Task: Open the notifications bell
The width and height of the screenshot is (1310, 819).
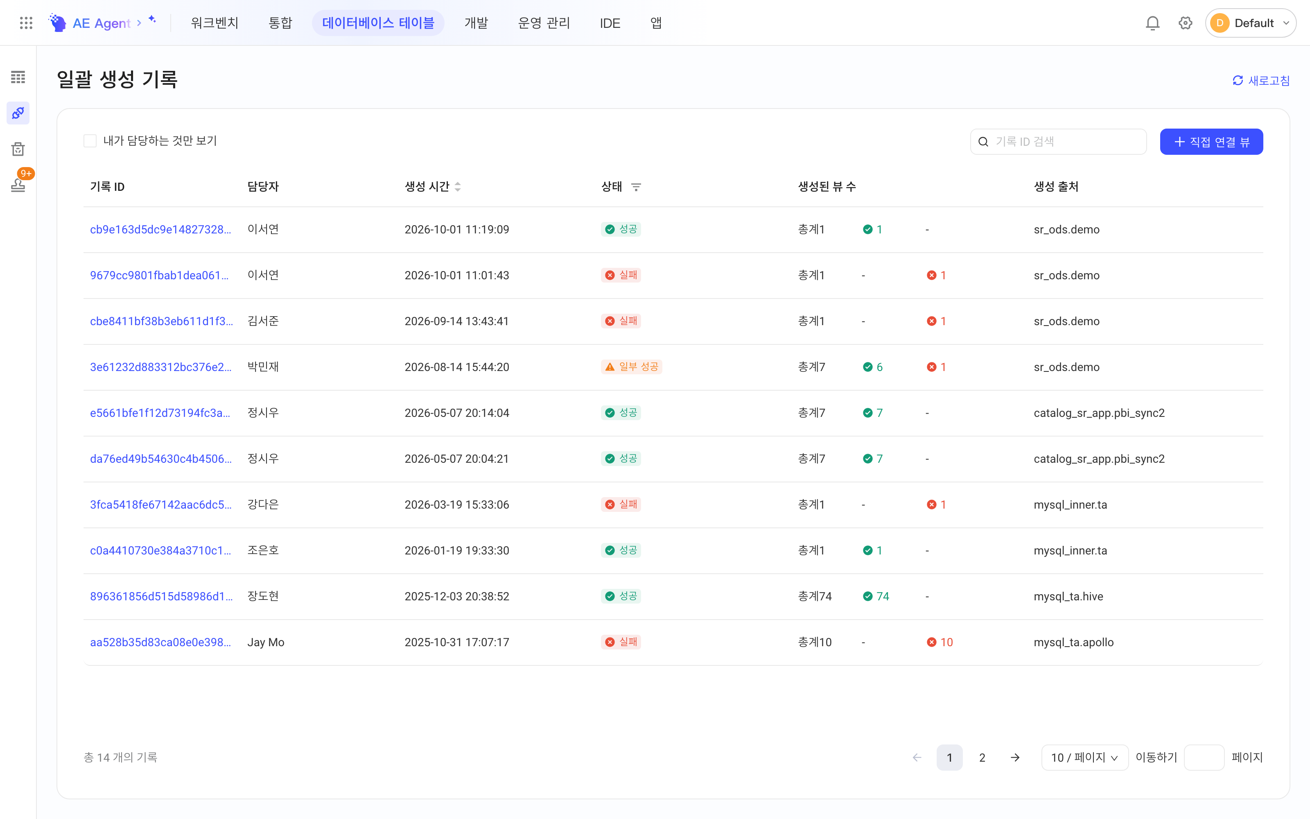Action: pyautogui.click(x=1152, y=23)
